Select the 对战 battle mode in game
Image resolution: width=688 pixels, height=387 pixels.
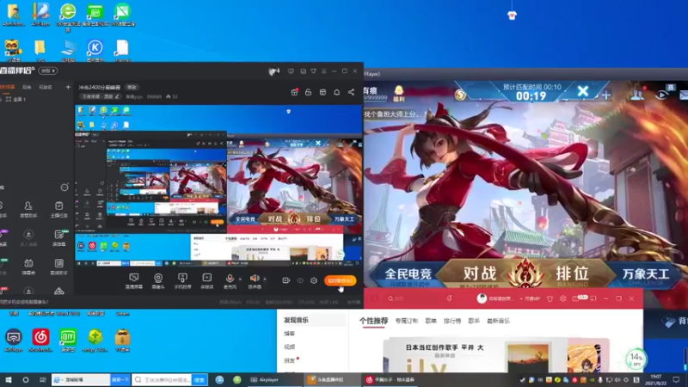point(480,273)
